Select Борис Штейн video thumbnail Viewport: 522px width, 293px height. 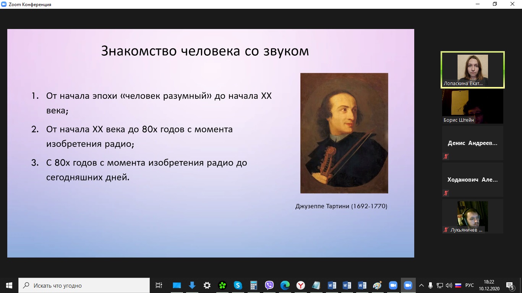tap(473, 106)
